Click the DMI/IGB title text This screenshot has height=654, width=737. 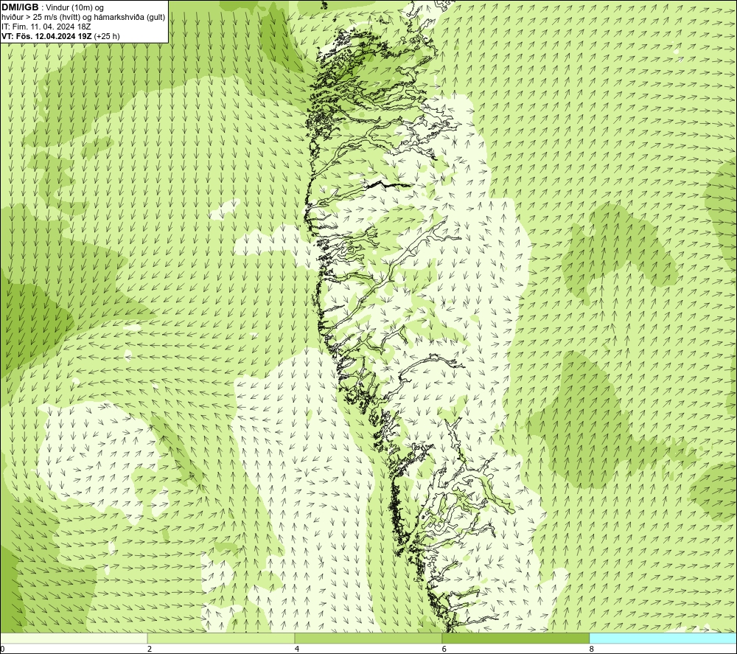[x=20, y=7]
